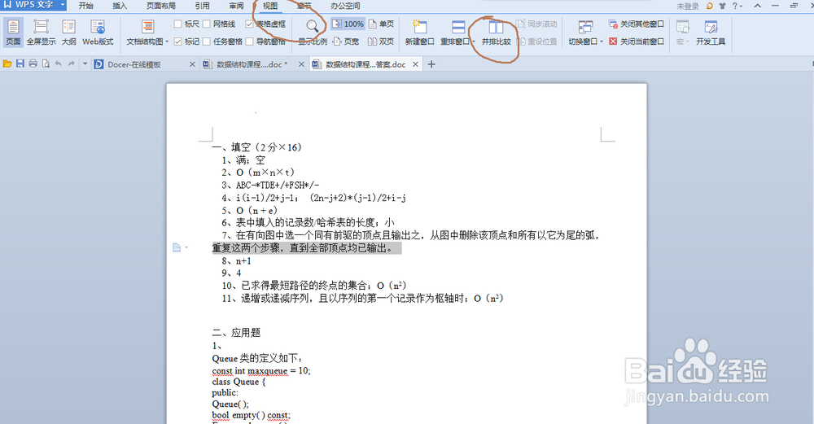
Task: Click the undo arrow
Action: click(x=58, y=63)
